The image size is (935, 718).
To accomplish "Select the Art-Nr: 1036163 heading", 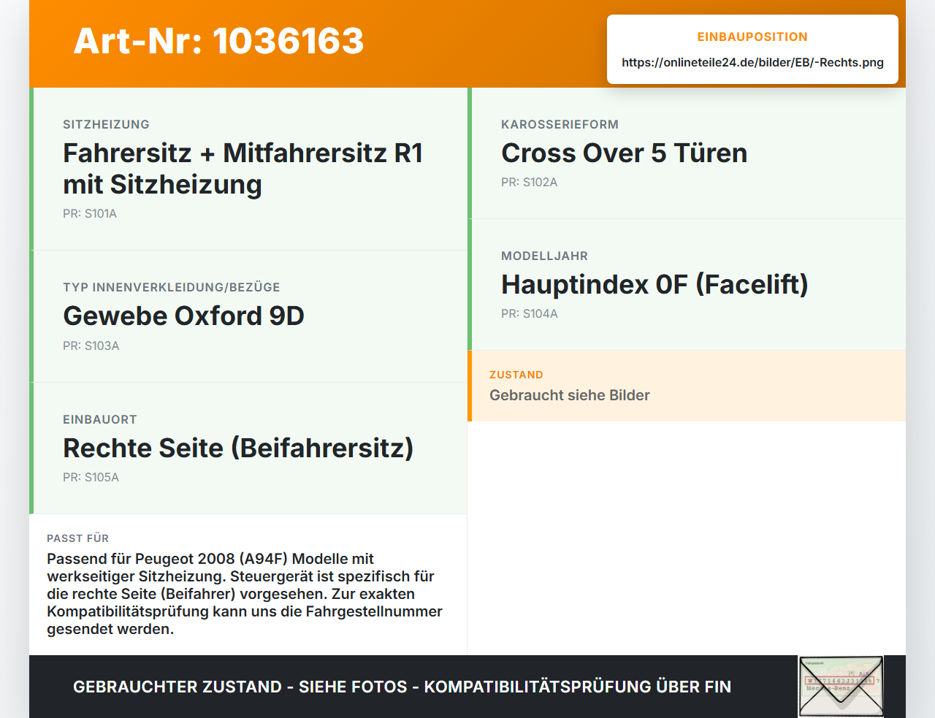I will (x=218, y=41).
